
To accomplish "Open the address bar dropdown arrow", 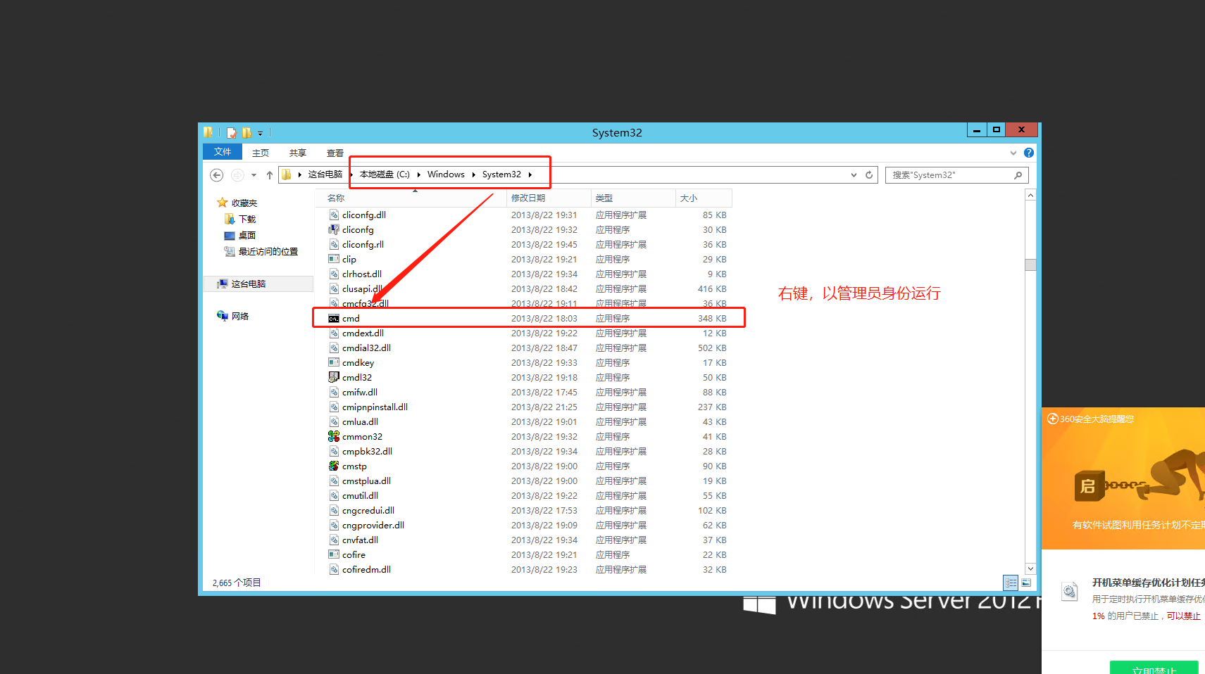I will tap(853, 174).
